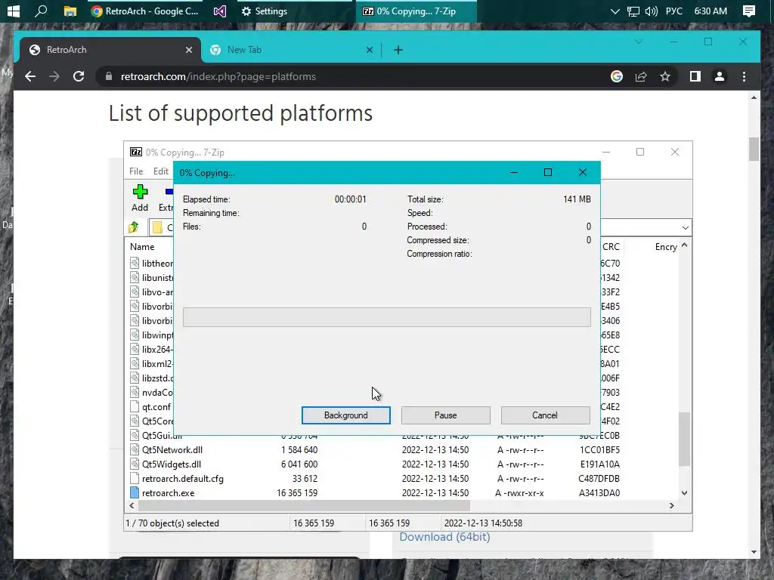Click the Add green plus icon
The width and height of the screenshot is (774, 580).
(140, 191)
